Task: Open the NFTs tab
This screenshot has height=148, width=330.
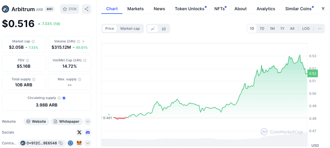Action: coord(220,9)
